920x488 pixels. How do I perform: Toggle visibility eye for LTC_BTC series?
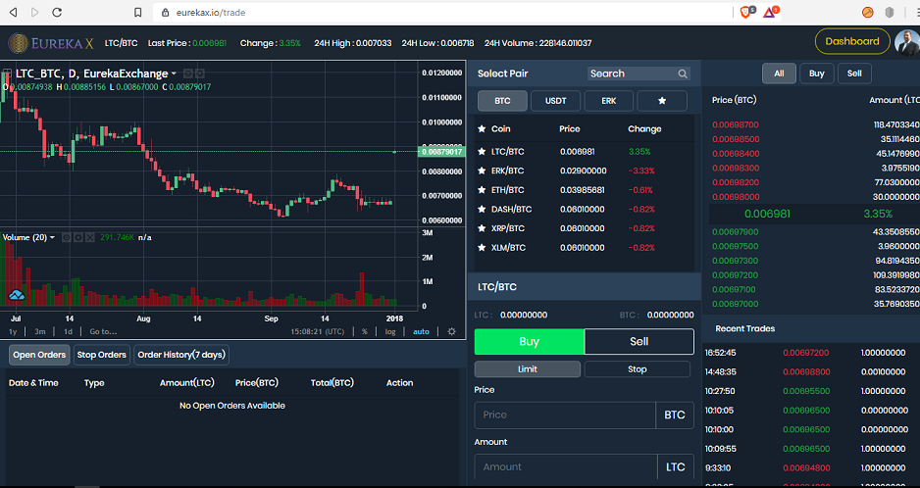188,73
